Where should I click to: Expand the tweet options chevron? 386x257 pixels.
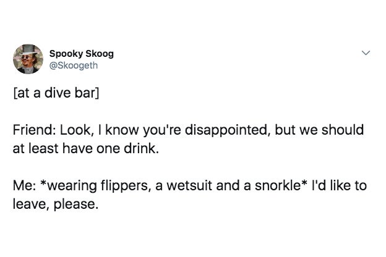366,53
